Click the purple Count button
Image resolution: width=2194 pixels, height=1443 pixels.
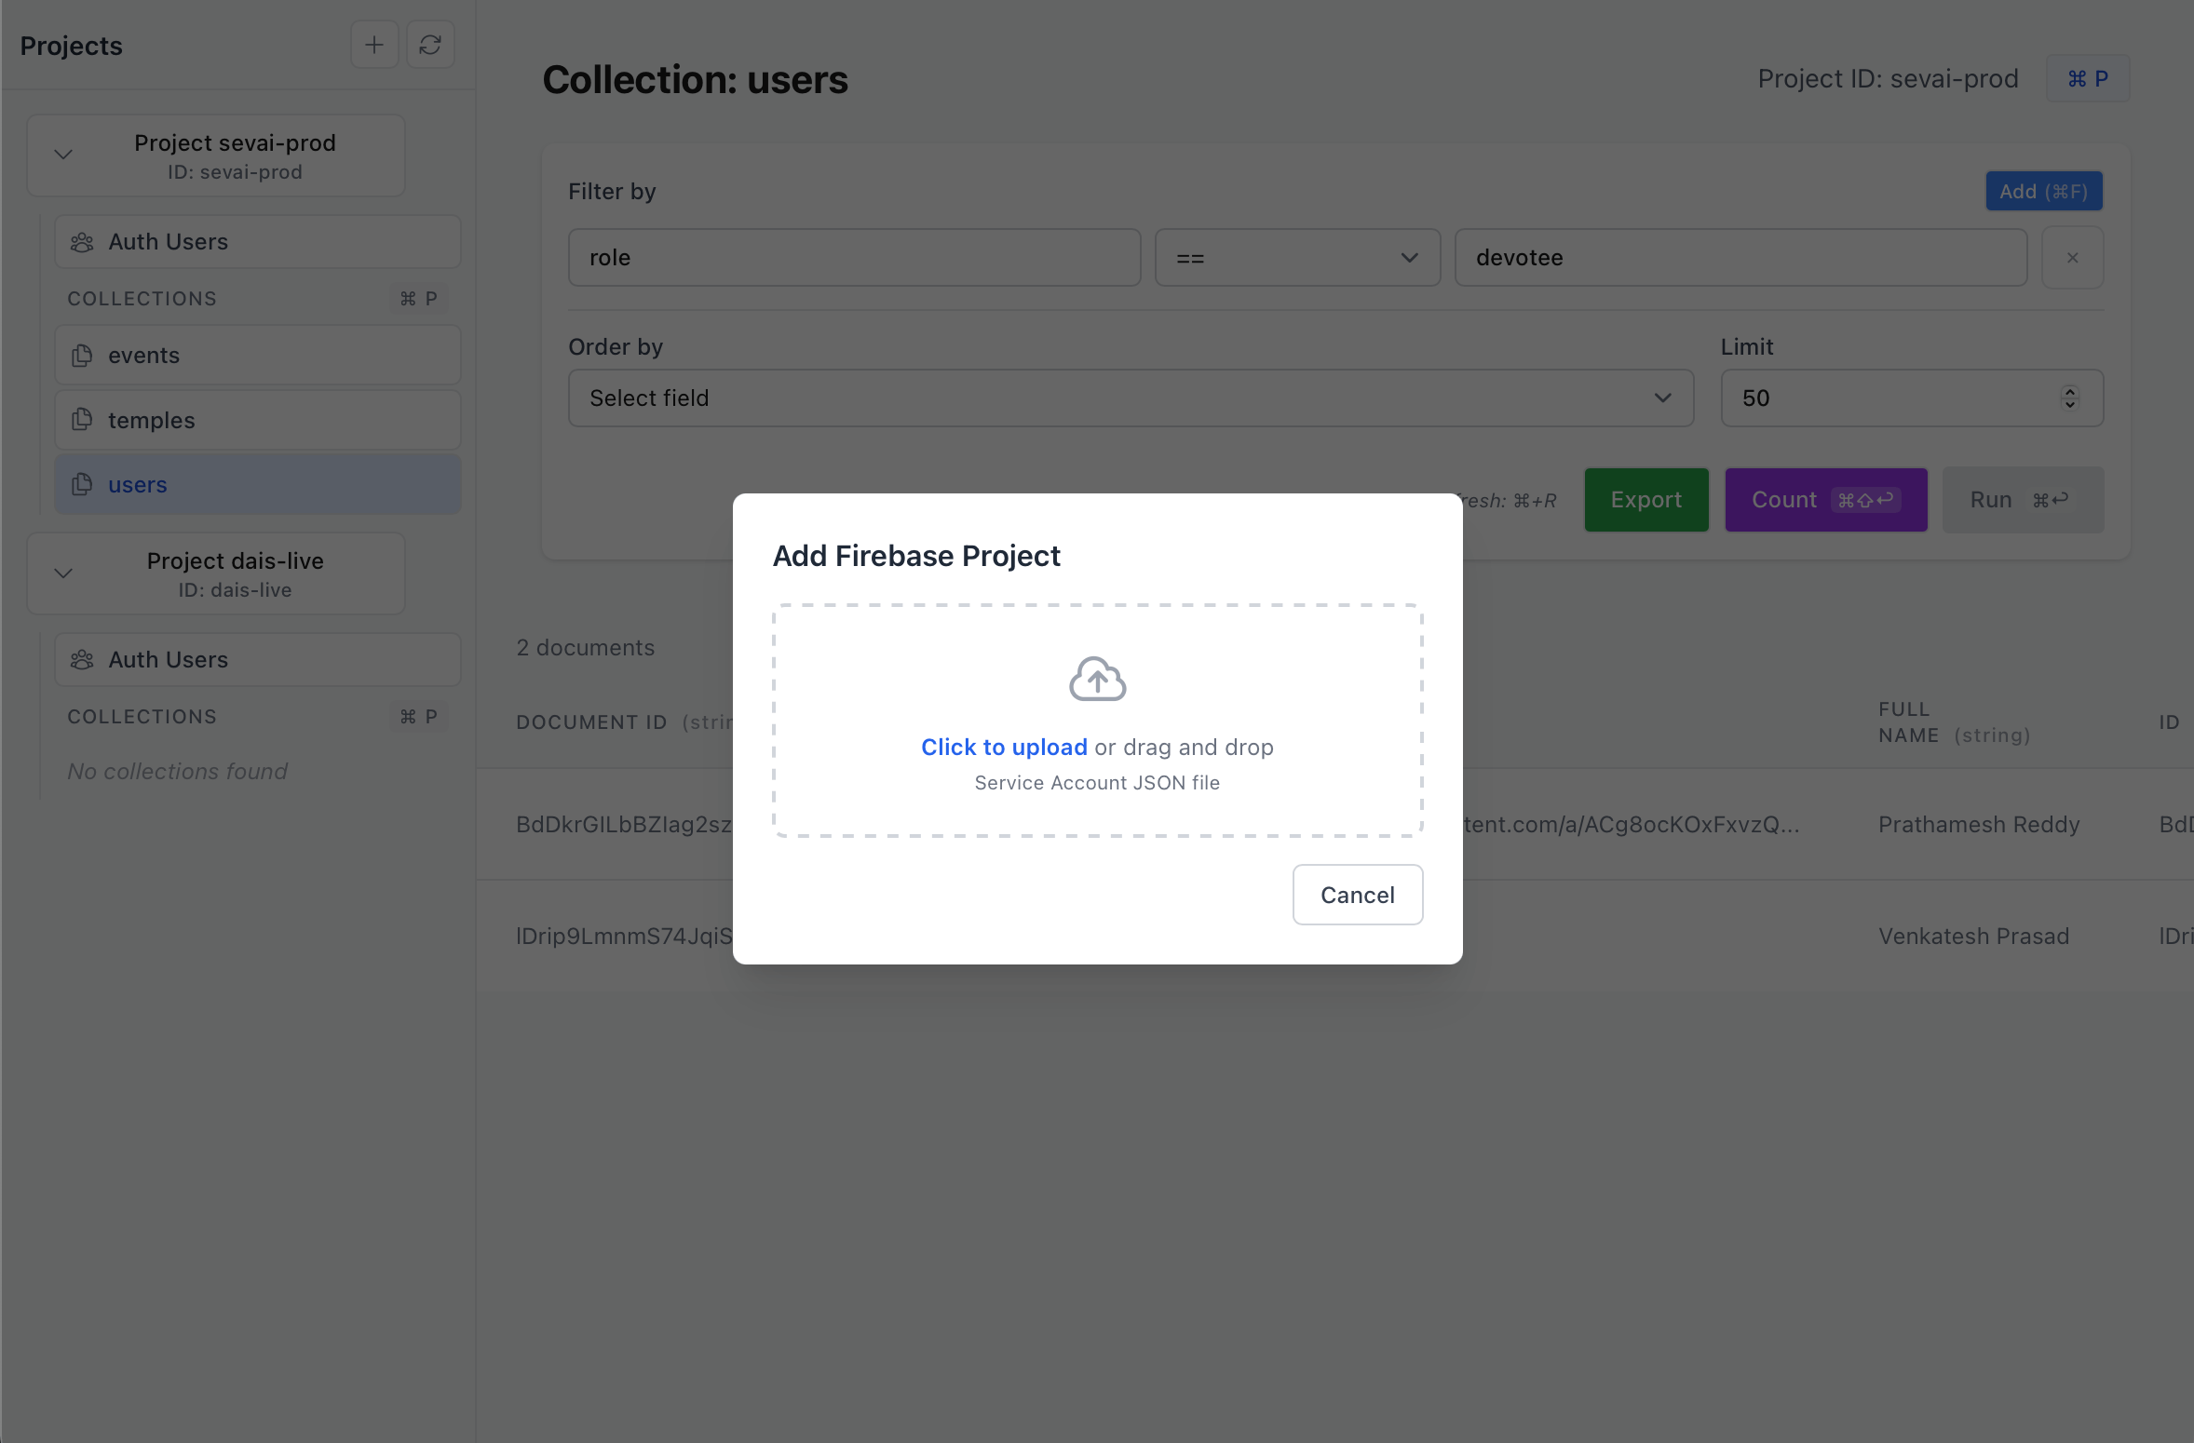(x=1824, y=499)
